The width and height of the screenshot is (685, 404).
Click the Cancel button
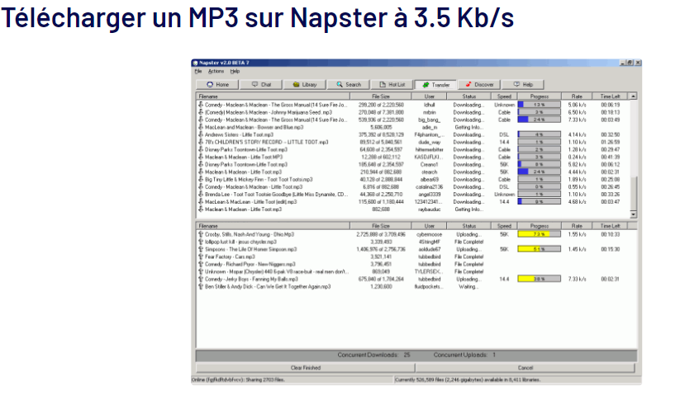pos(525,368)
